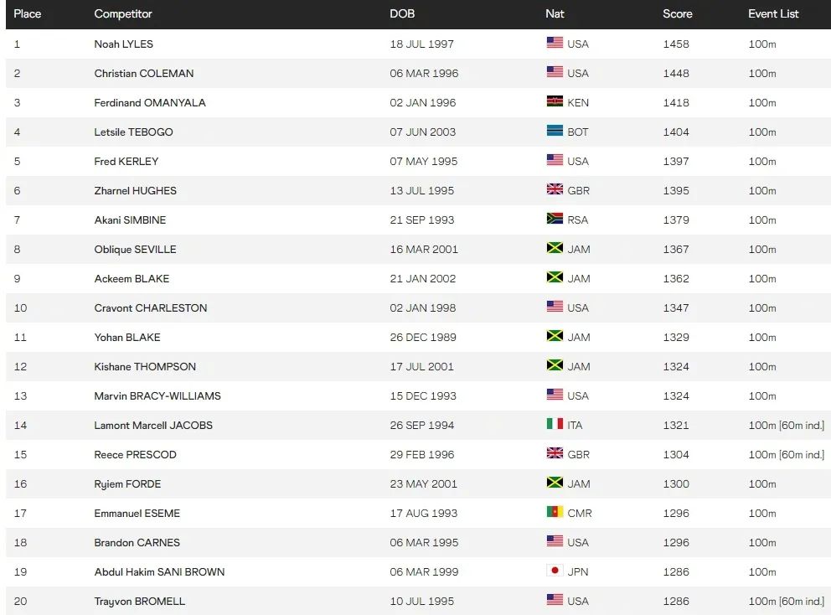Open Noah LYLES athlete profile
The image size is (831, 615).
[x=124, y=44]
